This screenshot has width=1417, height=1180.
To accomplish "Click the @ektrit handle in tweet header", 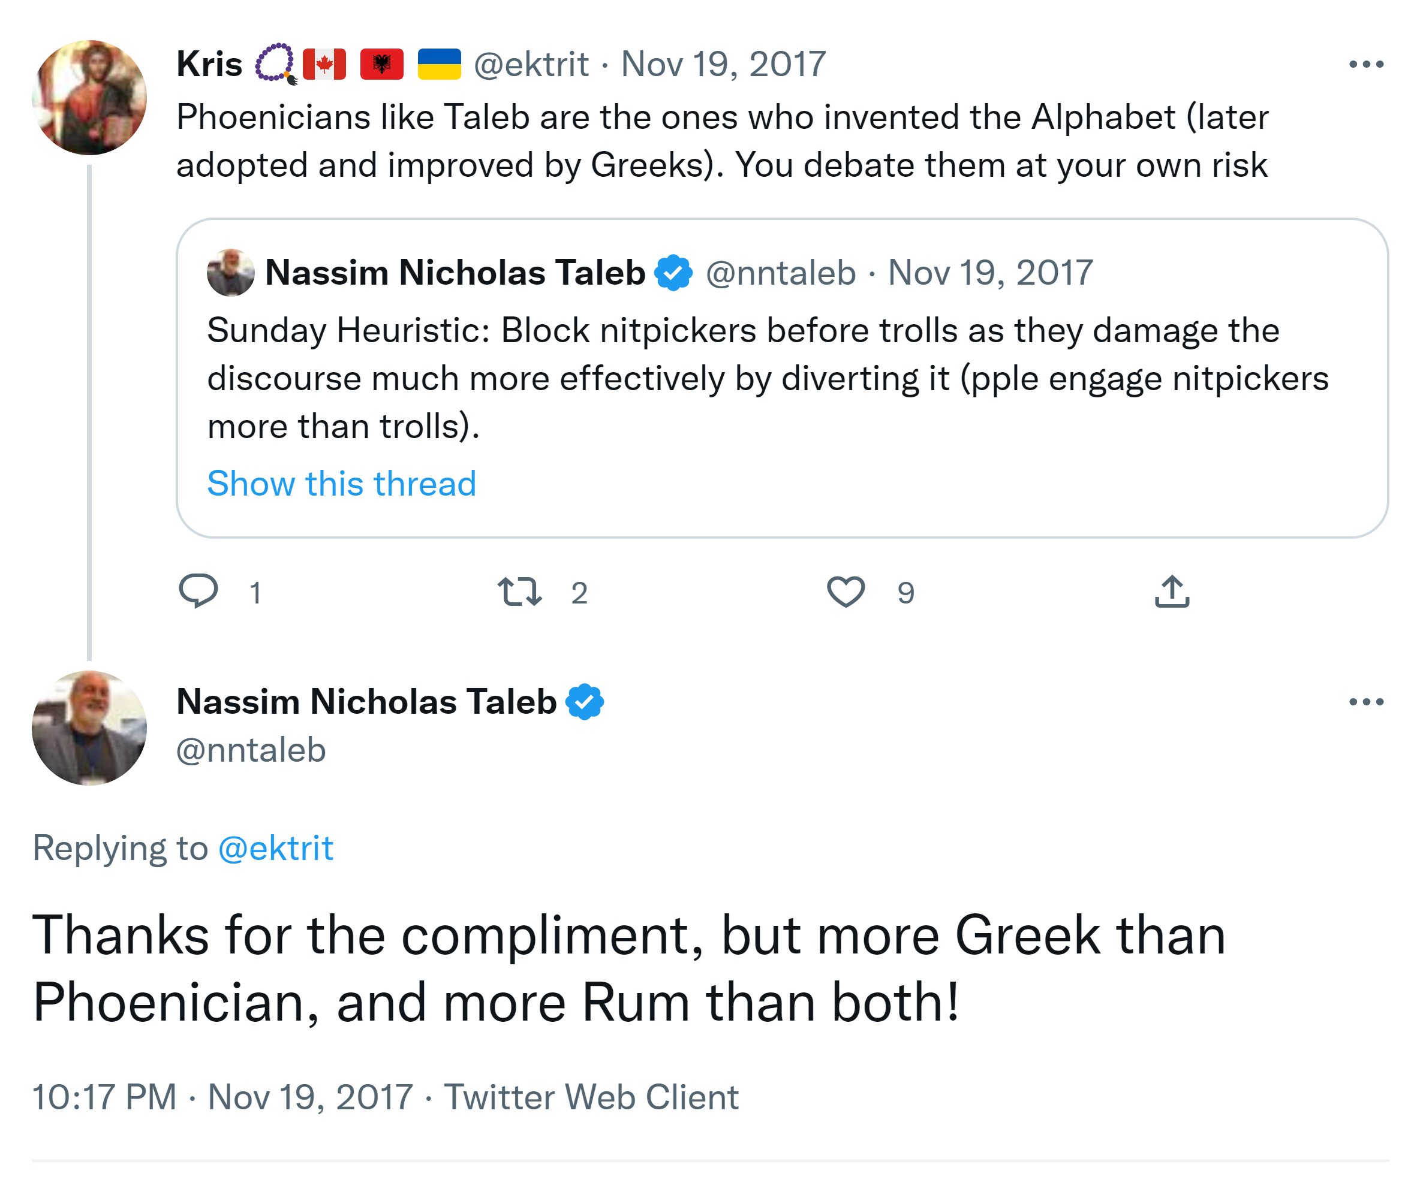I will (531, 65).
